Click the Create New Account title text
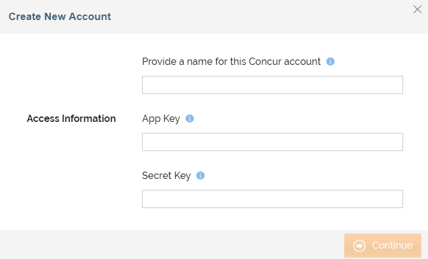Screen dimensions: 428x259 (59, 16)
